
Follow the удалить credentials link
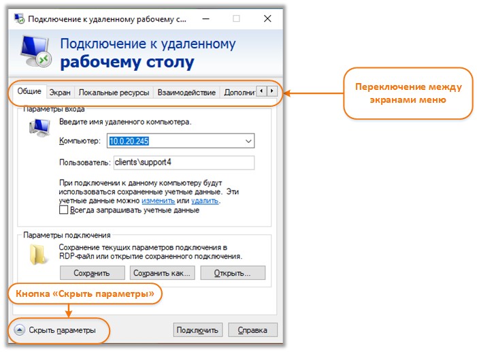205,201
